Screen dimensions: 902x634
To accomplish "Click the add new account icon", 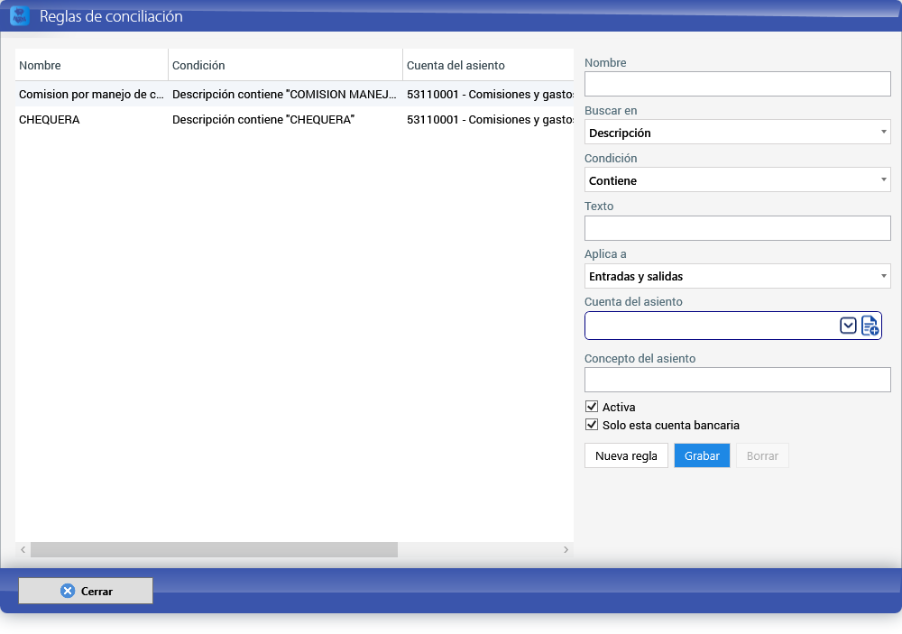I will point(870,326).
